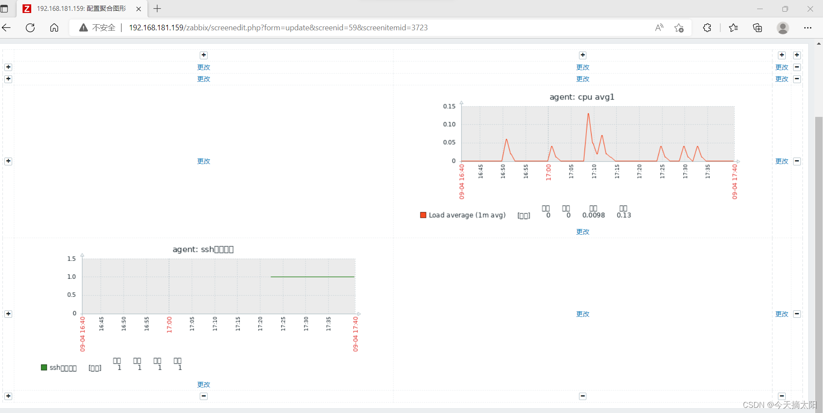The image size is (823, 413).
Task: Remove the ssh graph row with minus icon
Action: coord(797,314)
